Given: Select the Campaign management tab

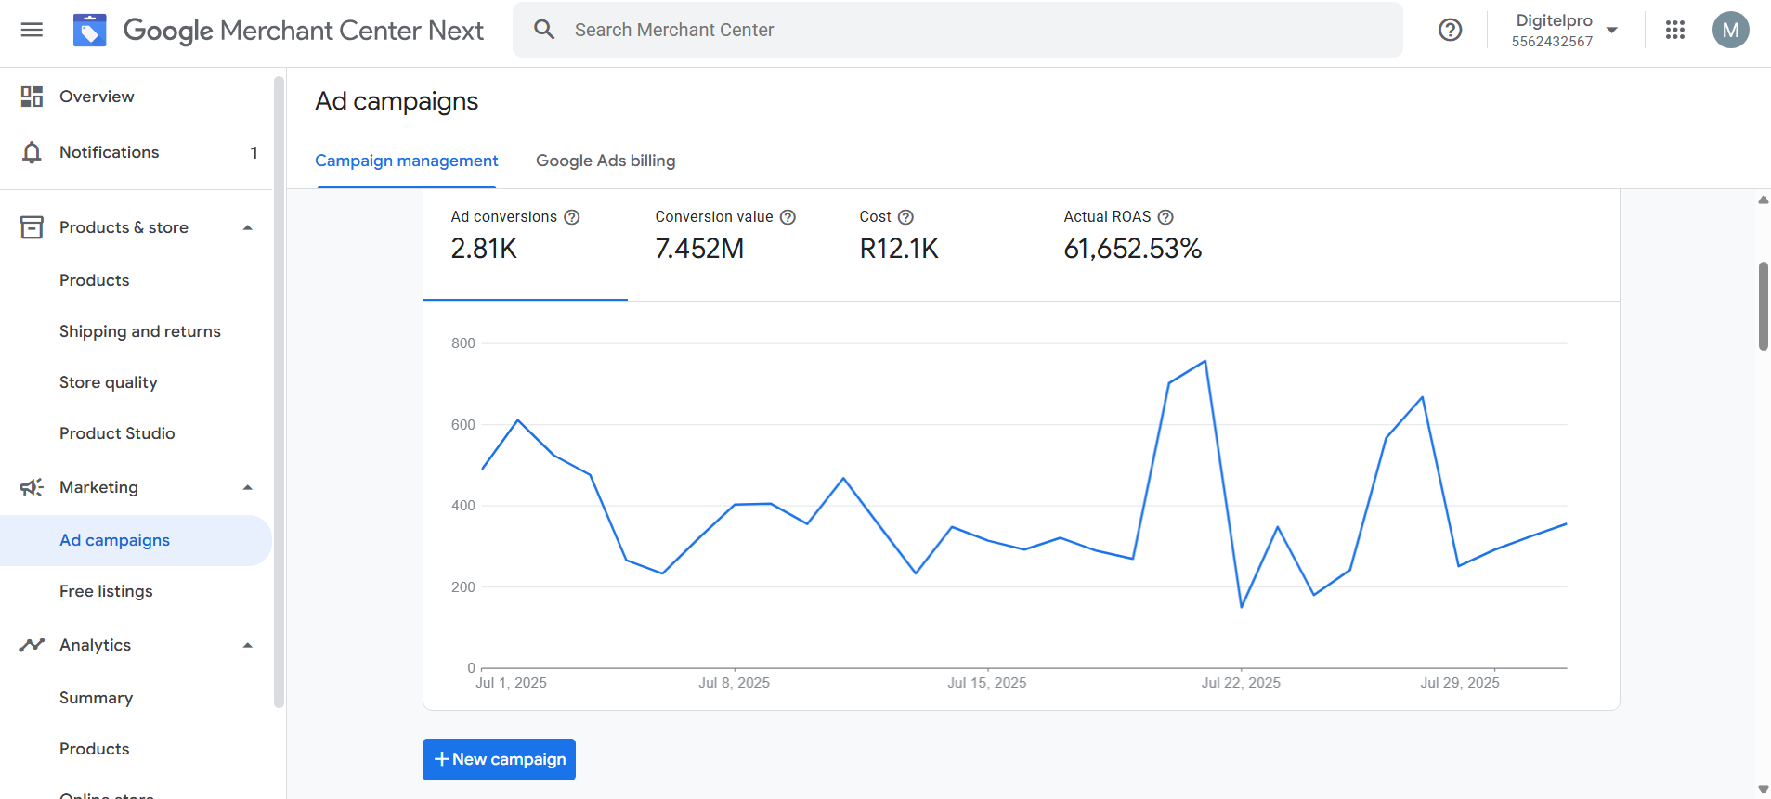Looking at the screenshot, I should tap(406, 161).
